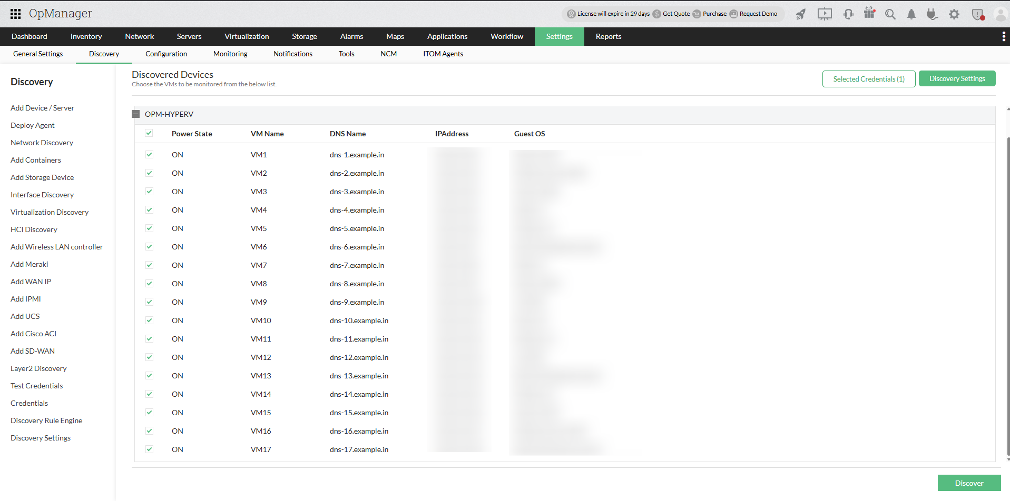Switch to the ITOM Agents tab

443,54
